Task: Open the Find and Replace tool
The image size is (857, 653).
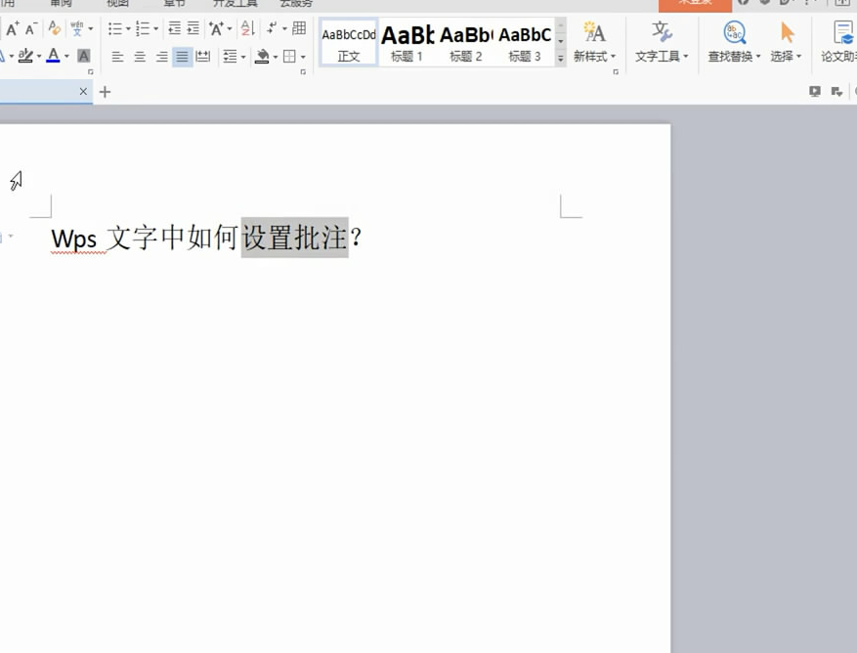Action: (x=731, y=42)
